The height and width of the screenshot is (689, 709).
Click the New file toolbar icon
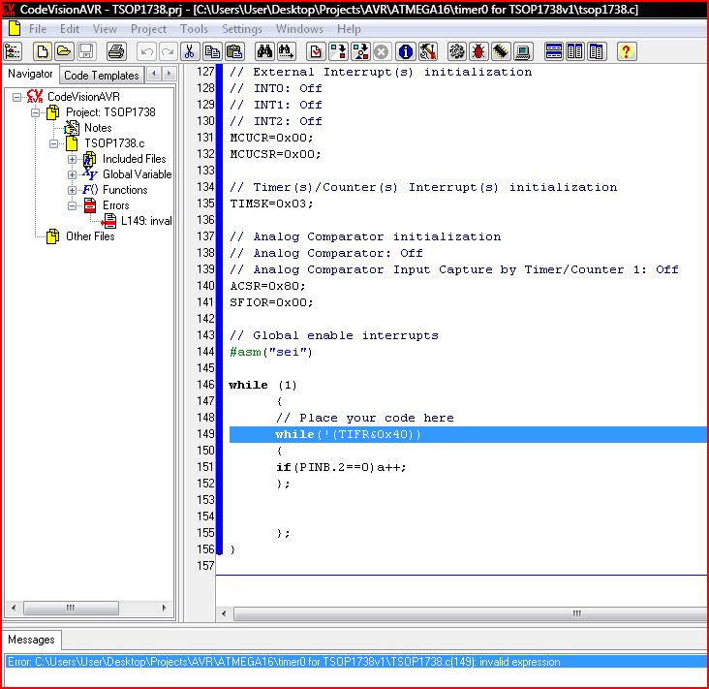pos(43,51)
